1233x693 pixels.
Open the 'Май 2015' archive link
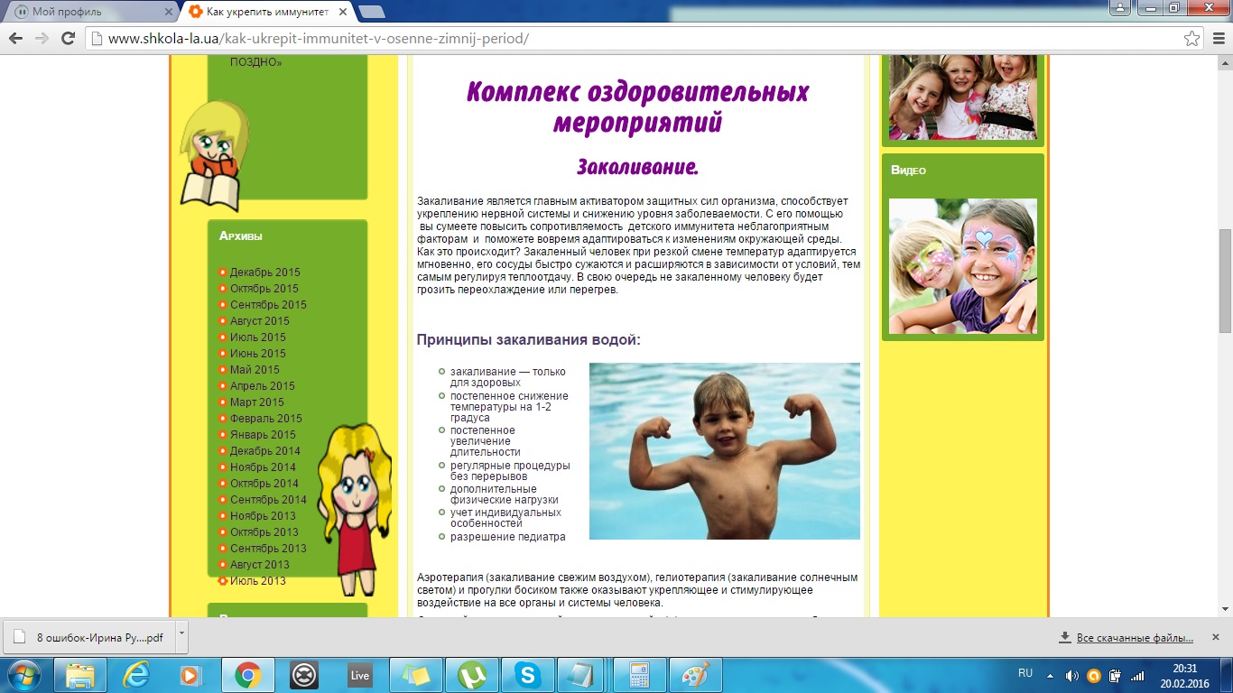(255, 370)
